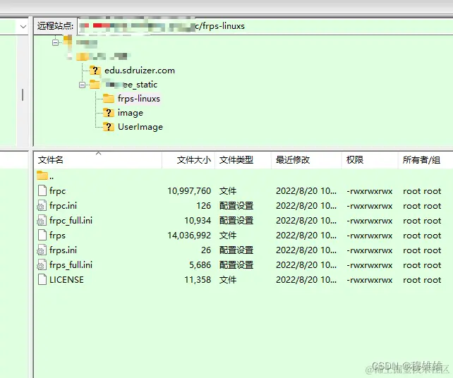
Task: Click the 远程站点 label
Action: click(x=56, y=26)
